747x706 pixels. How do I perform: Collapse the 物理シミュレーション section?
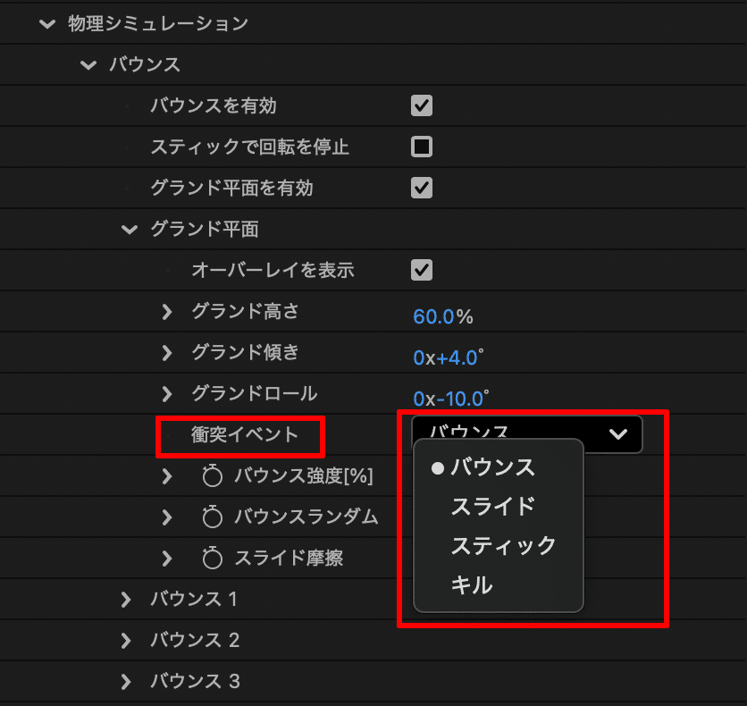[47, 23]
